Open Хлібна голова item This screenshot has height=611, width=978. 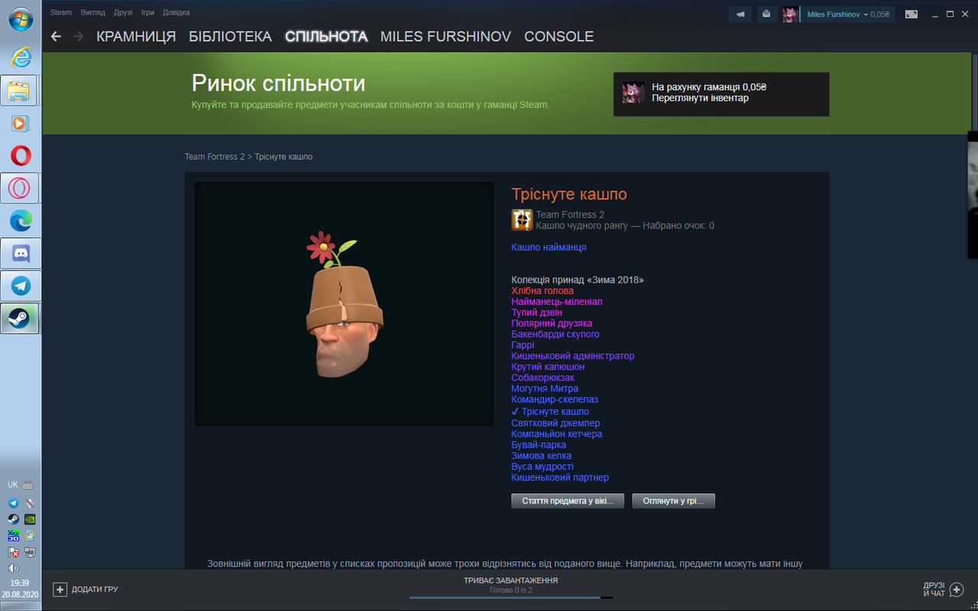click(x=542, y=291)
